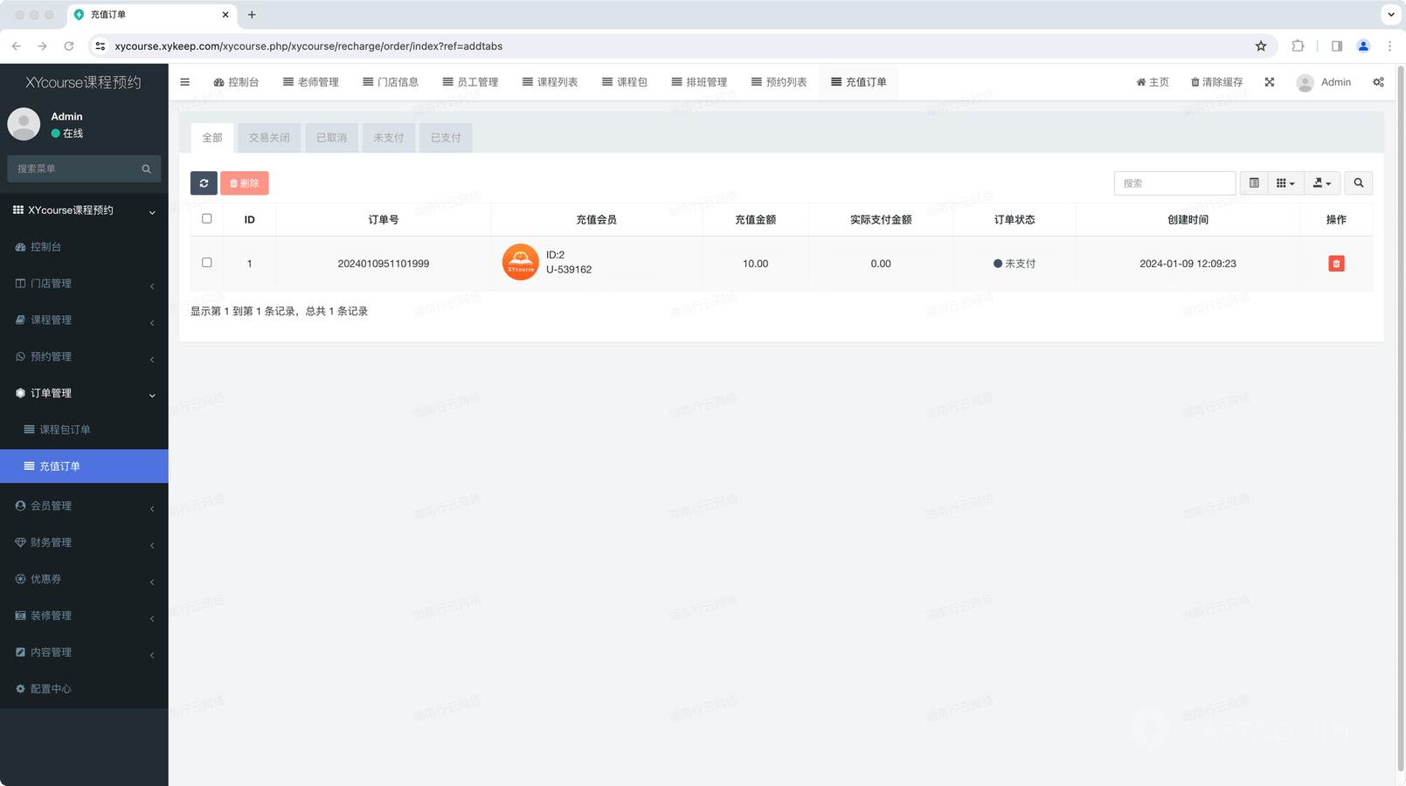Viewport: 1406px width, 786px height.
Task: Click the search magnifier button beside export
Action: [x=1358, y=183]
